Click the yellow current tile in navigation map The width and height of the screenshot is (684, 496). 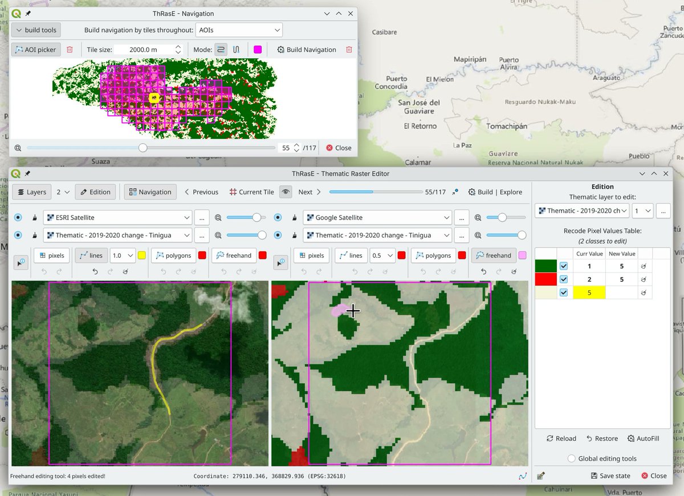click(x=153, y=98)
